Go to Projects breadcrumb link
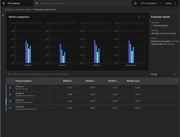 (8, 10)
